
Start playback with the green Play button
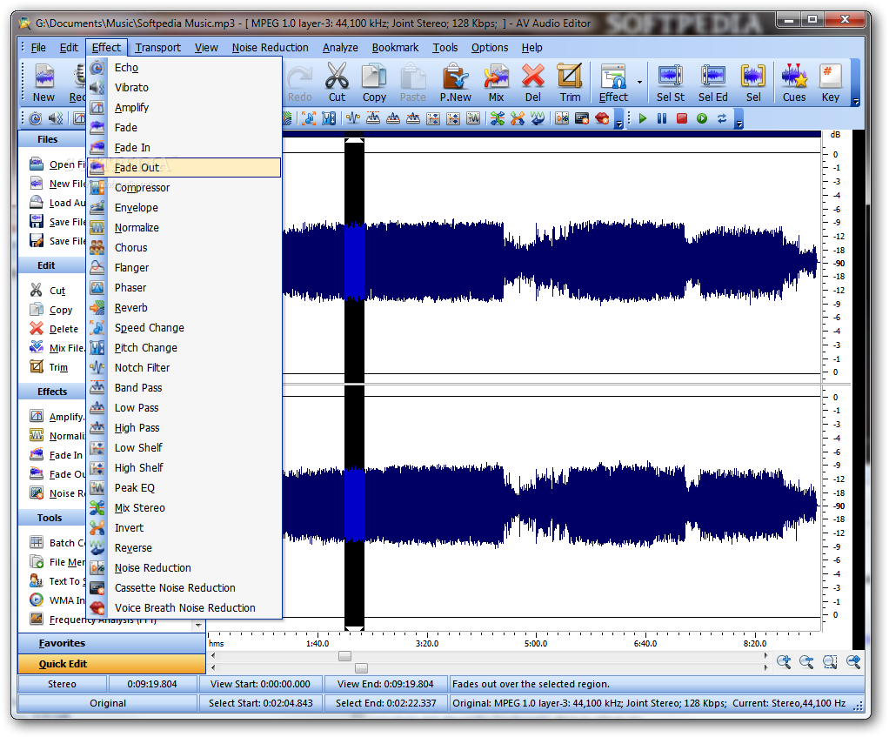pyautogui.click(x=642, y=118)
